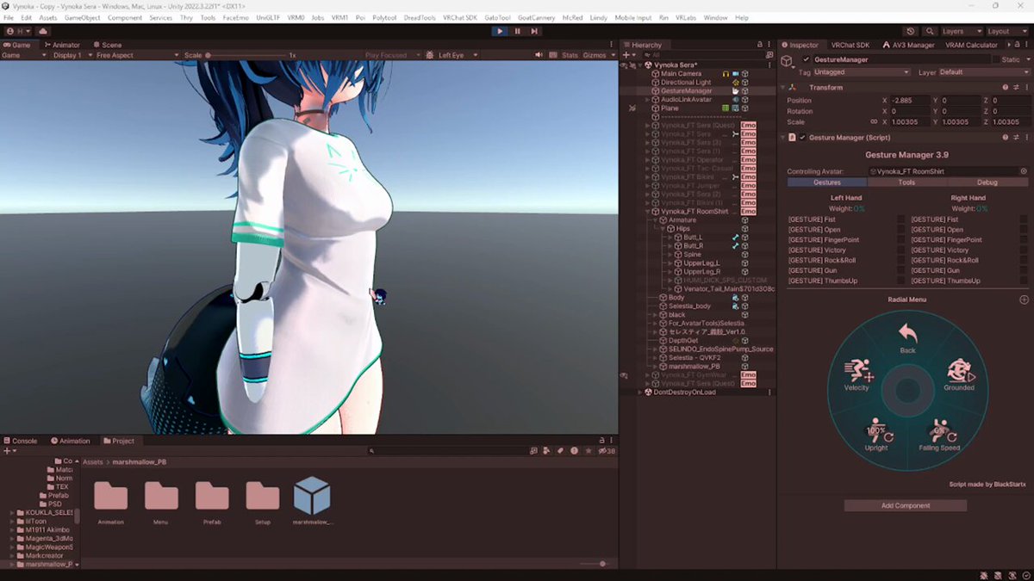The image size is (1034, 581).
Task: Expand the AudioLinkAvatar hierarchy node
Action: pyautogui.click(x=648, y=100)
